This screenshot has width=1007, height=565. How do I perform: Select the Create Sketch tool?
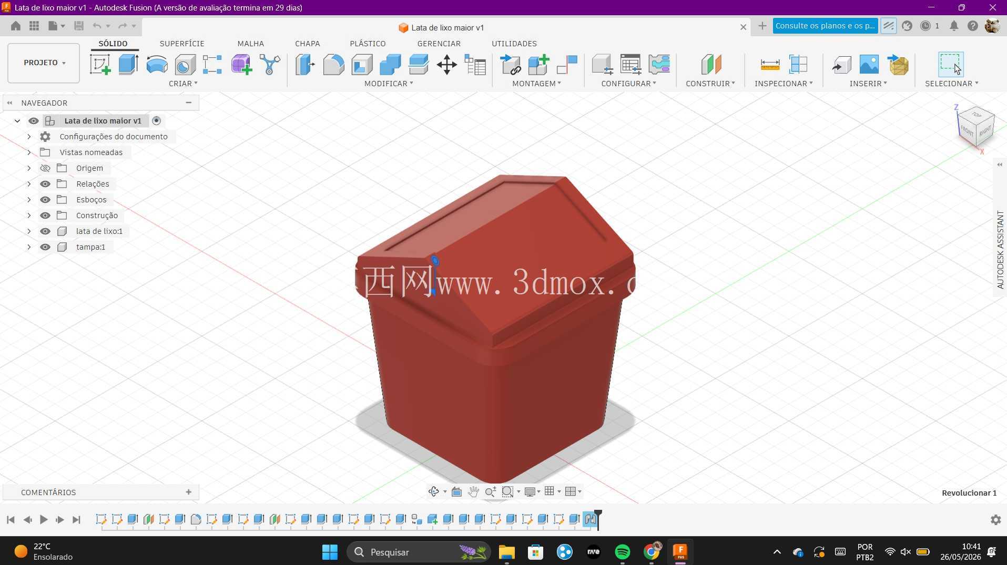click(100, 65)
